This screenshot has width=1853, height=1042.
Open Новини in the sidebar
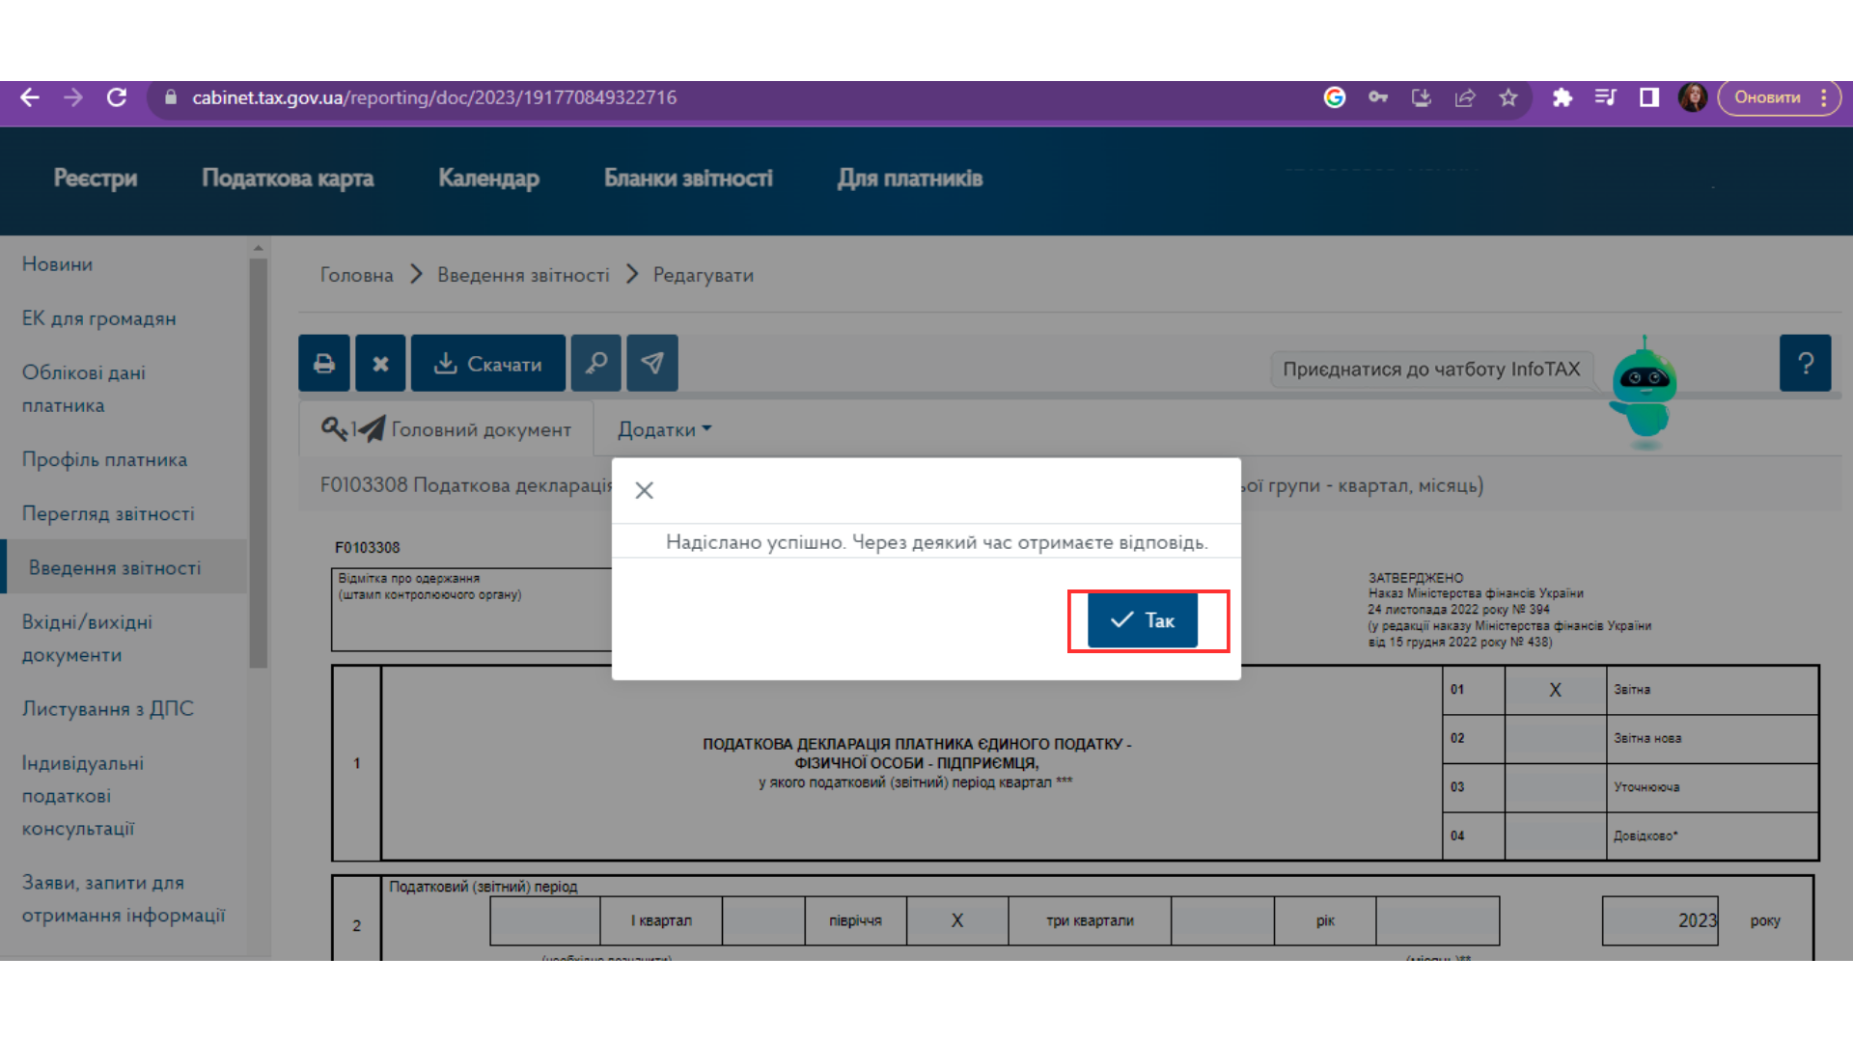click(57, 264)
